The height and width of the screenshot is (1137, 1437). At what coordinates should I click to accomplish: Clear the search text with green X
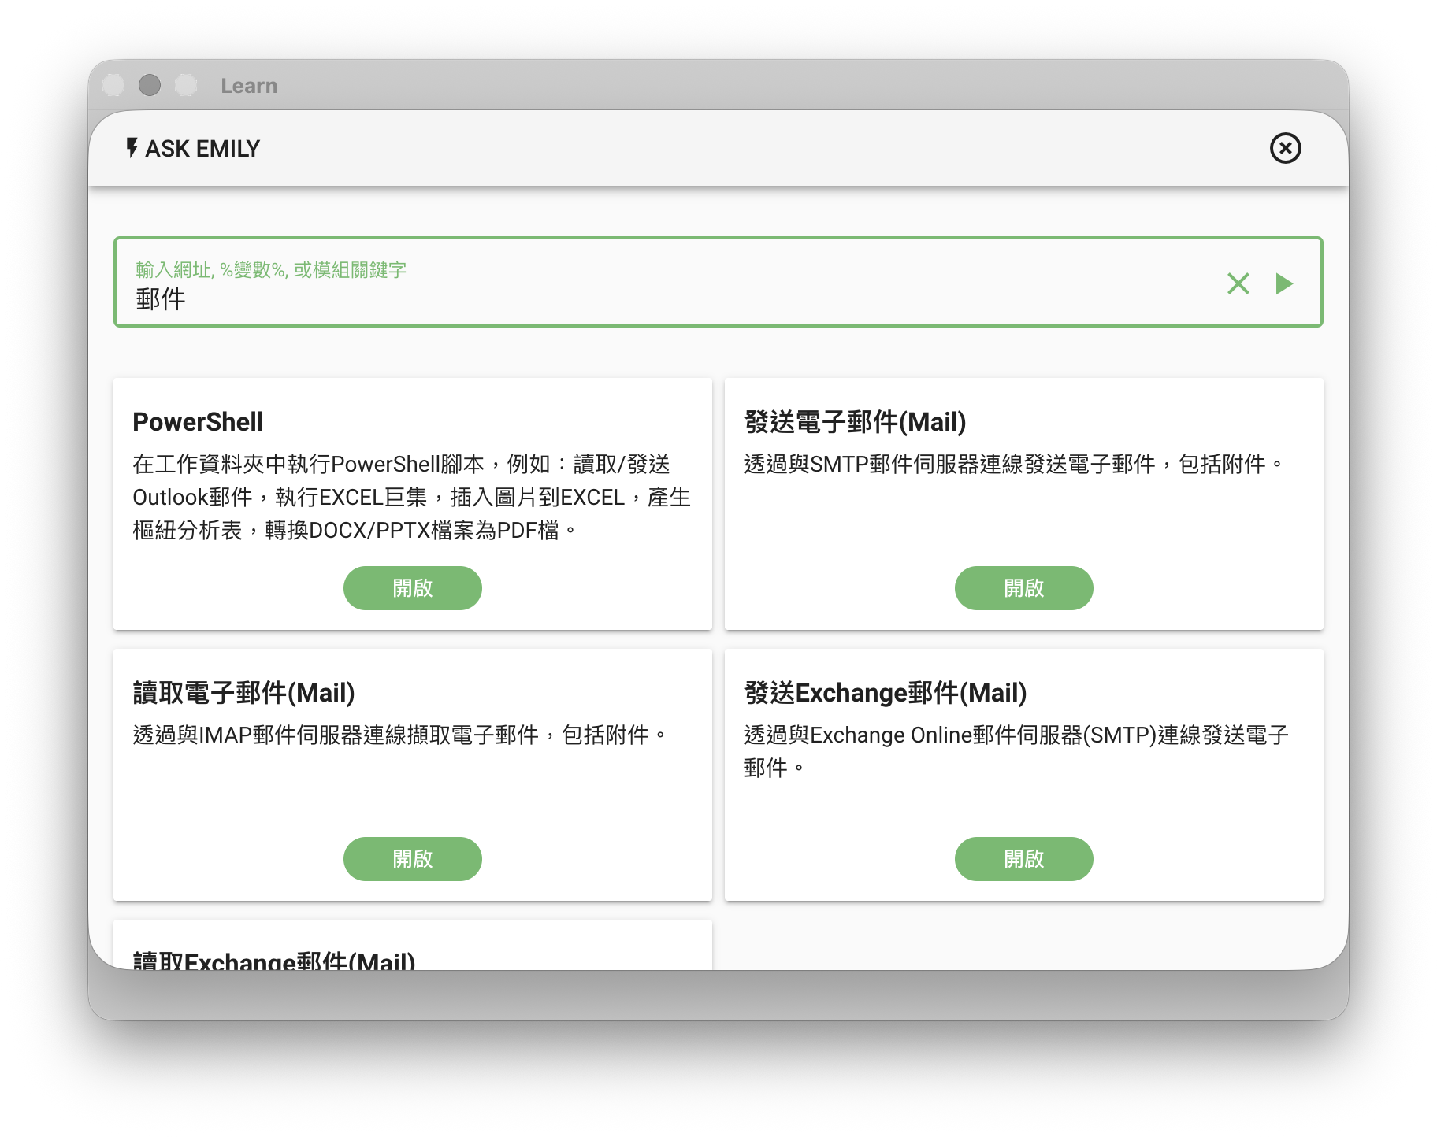point(1238,283)
